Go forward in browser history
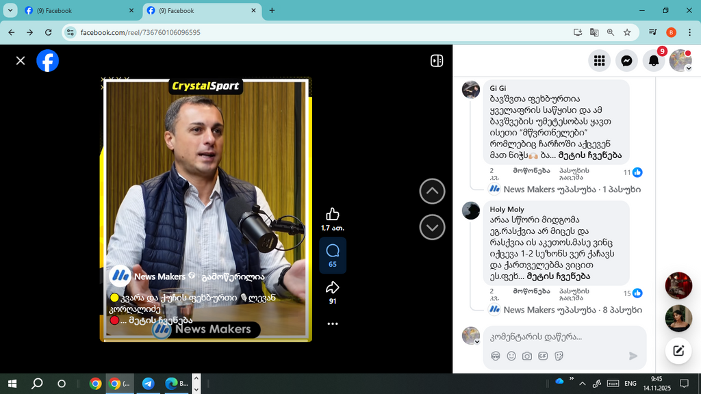 click(29, 32)
